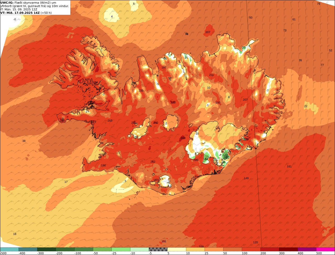
Task: Pick the light teal legend swatch for -500 to -400
Action: tap(9, 250)
